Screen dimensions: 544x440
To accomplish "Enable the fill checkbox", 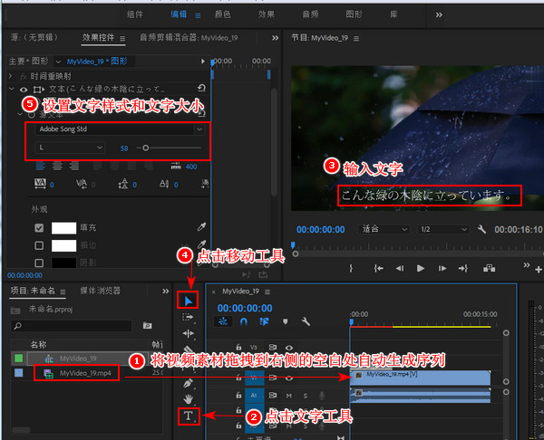I will click(39, 228).
